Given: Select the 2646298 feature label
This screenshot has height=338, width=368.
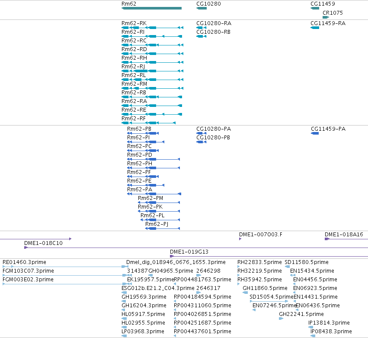Looking at the screenshot, I should tap(208, 271).
